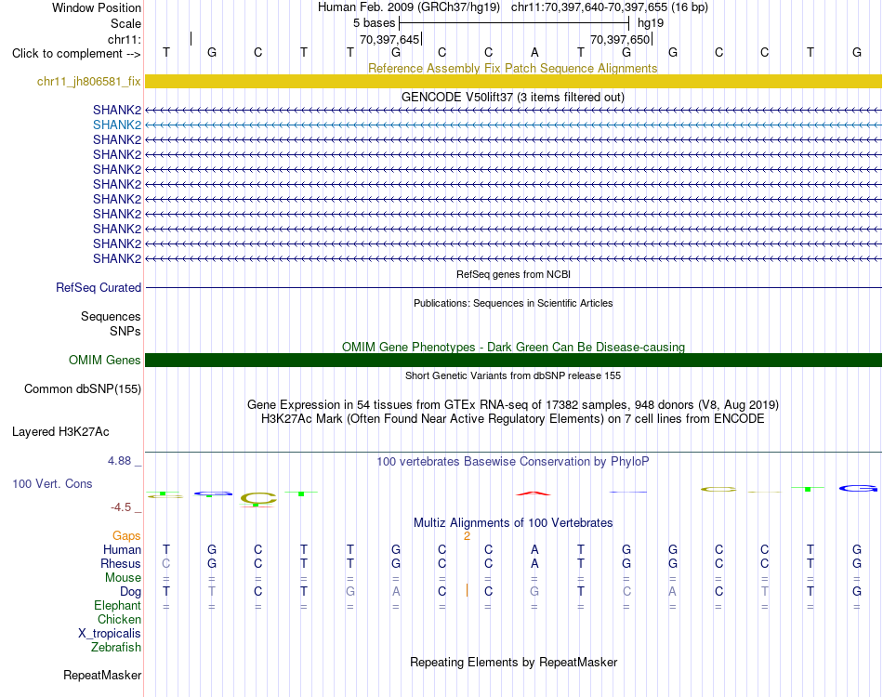Click the Sequences track label

point(111,316)
